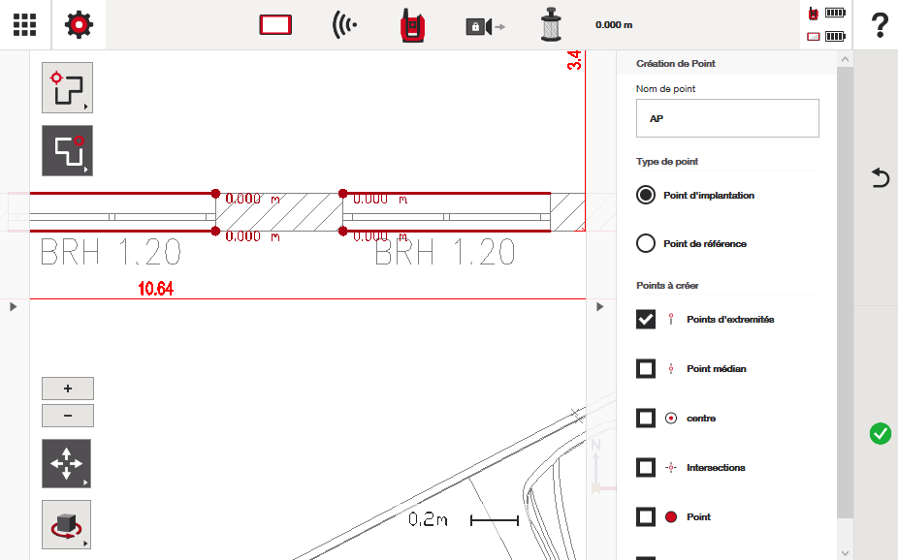Click the red rectangle tablet icon

(x=275, y=25)
